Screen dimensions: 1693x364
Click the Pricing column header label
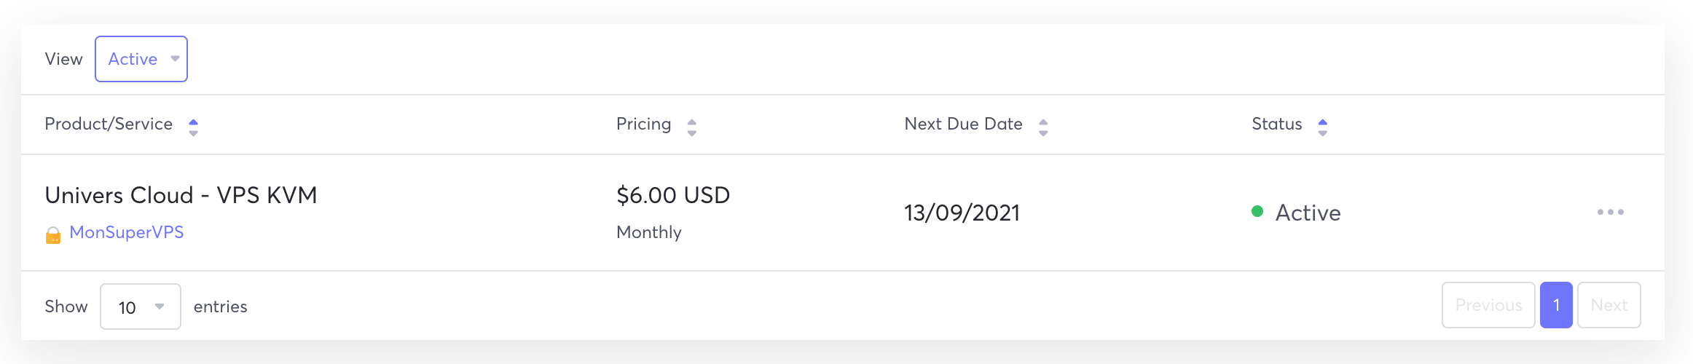click(x=643, y=124)
